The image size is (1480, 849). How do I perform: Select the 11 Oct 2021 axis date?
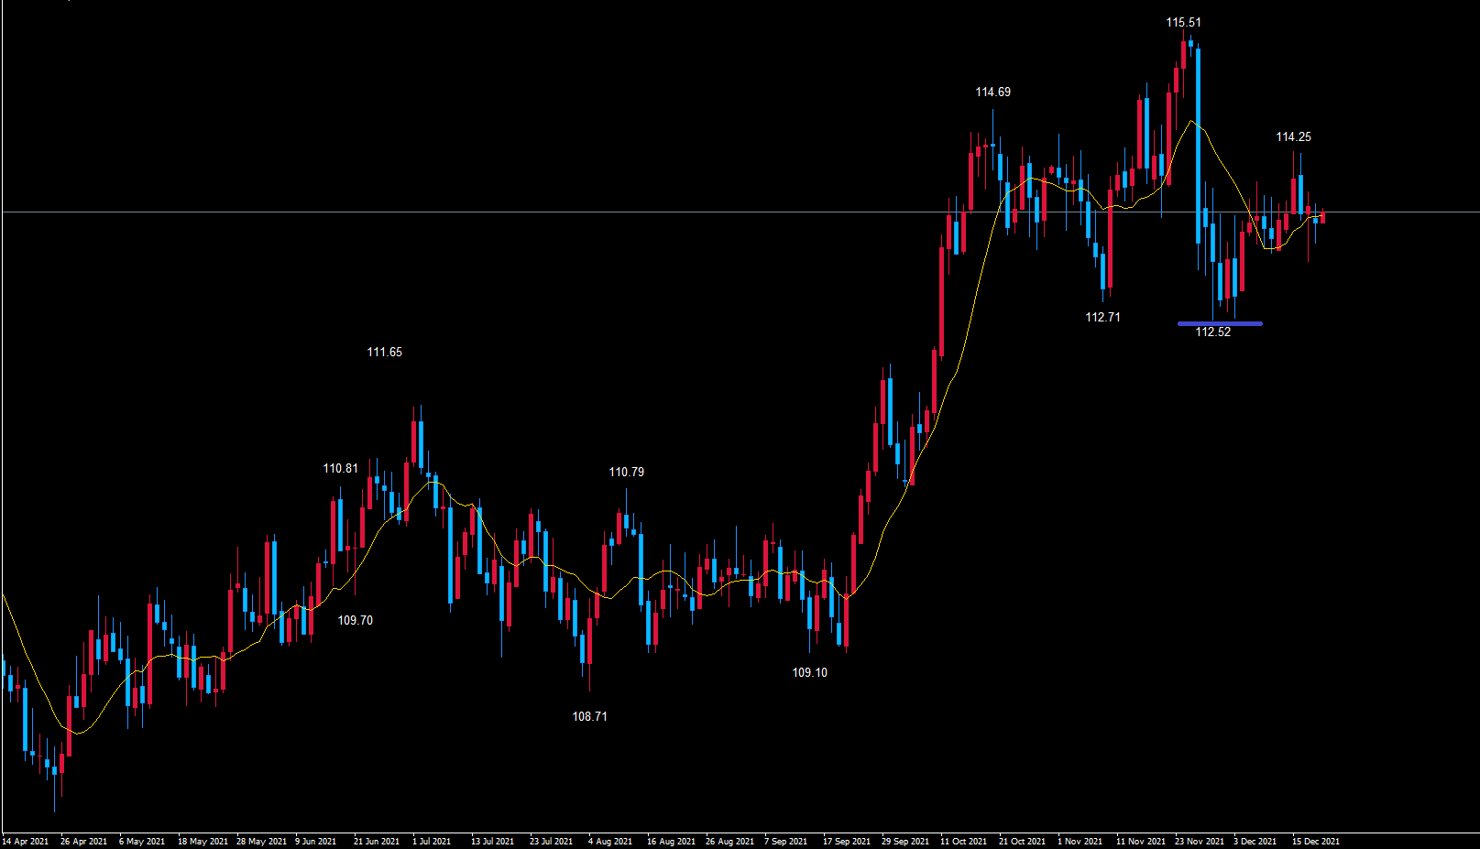click(x=963, y=841)
